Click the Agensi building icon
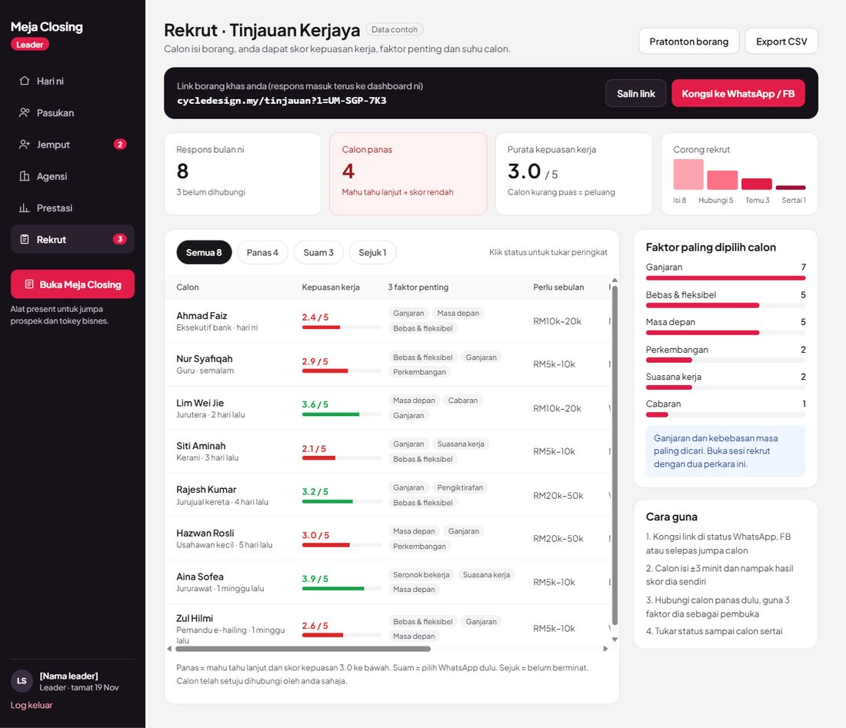This screenshot has width=846, height=728. pos(25,176)
